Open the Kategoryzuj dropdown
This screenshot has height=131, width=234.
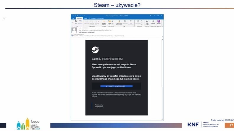click(125, 22)
